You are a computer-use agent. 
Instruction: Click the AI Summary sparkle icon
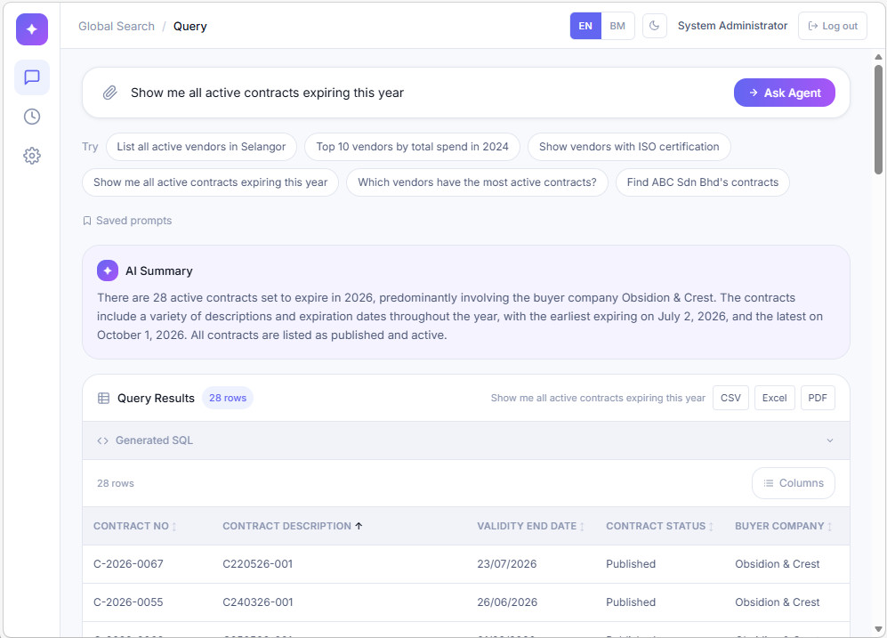pyautogui.click(x=108, y=271)
